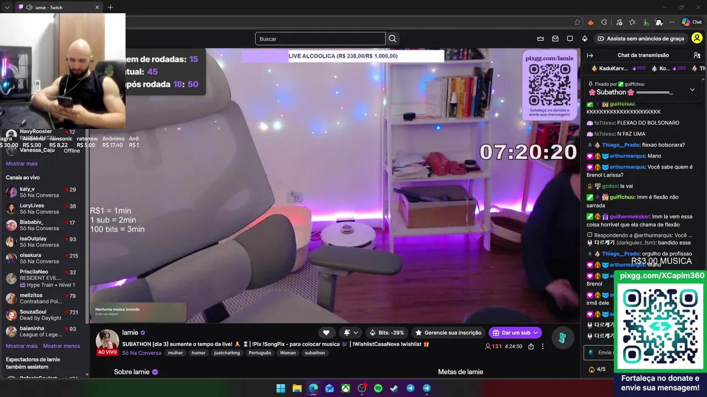Mute the lamie Twitch tab audio
The image size is (707, 397).
click(x=29, y=7)
